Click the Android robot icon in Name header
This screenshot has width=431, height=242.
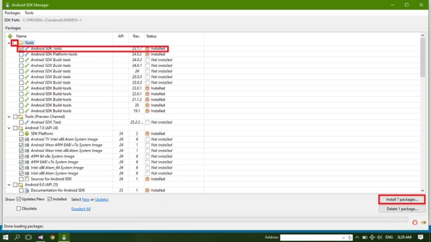click(x=10, y=36)
